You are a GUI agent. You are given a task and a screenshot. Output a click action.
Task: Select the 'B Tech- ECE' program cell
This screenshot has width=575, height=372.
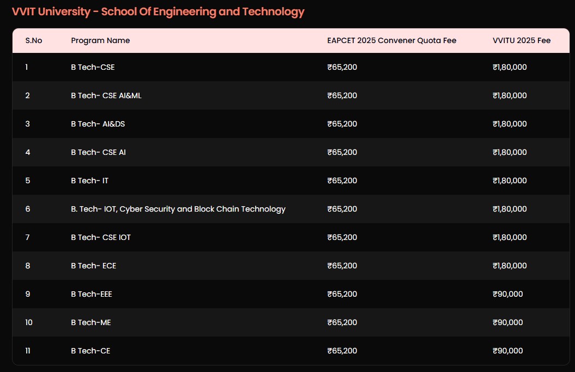coord(94,266)
